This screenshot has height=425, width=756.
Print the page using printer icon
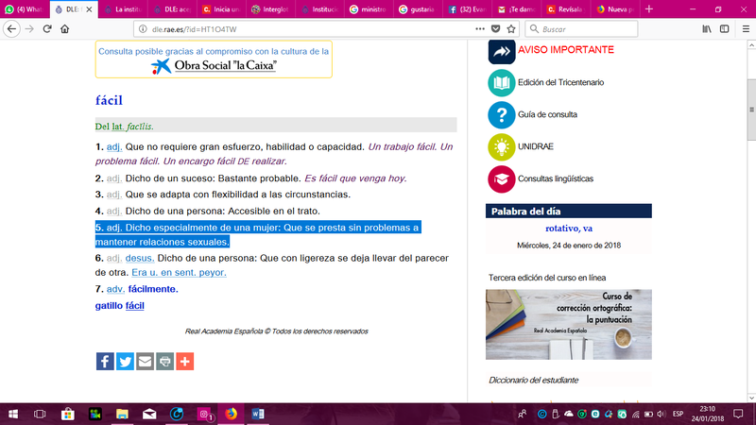point(164,361)
